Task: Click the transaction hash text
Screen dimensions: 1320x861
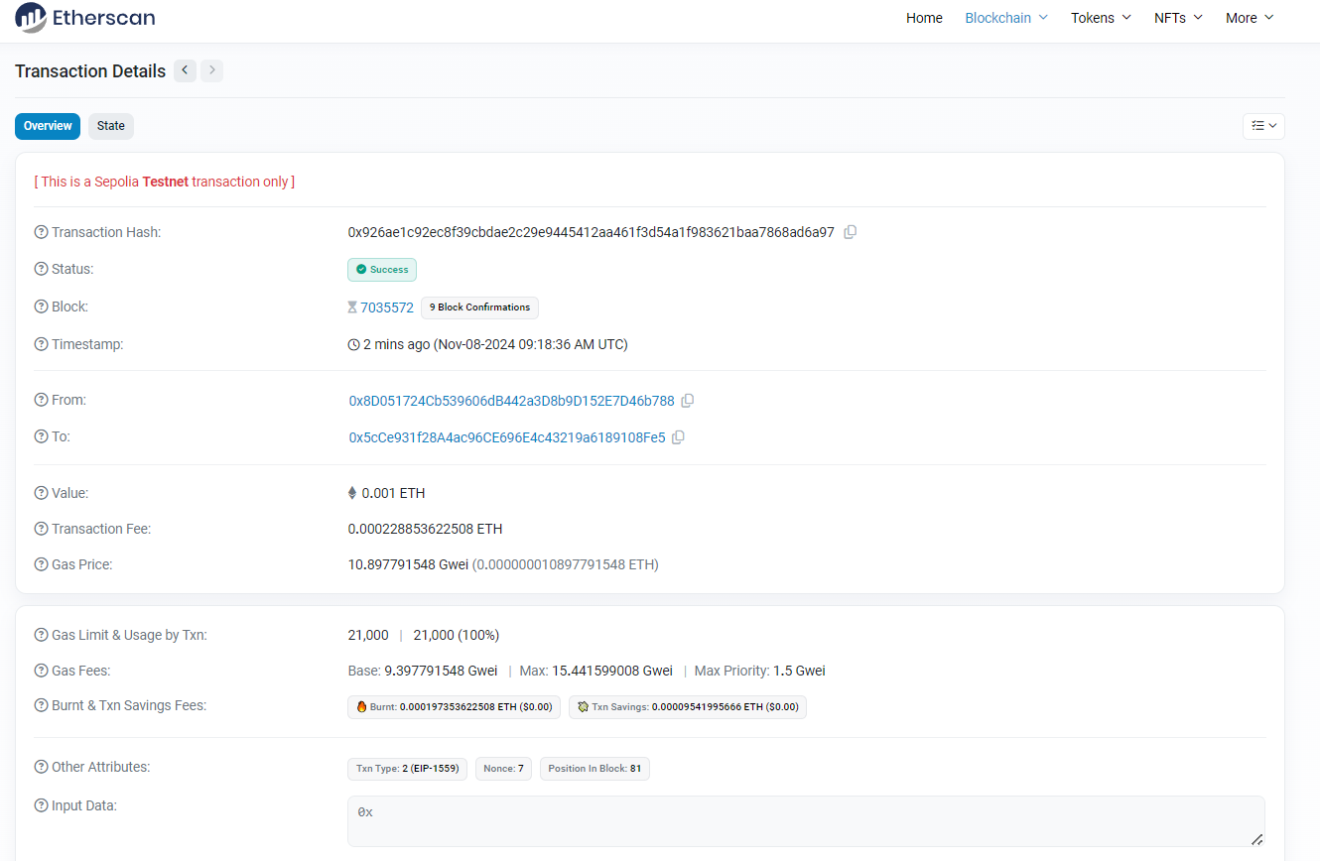Action: (591, 232)
